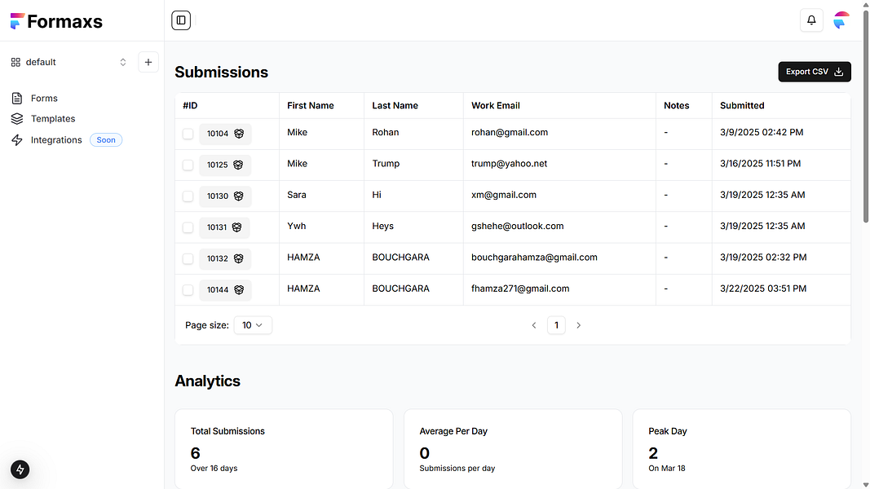Click the Formaxs logo
This screenshot has width=870, height=489.
(57, 22)
